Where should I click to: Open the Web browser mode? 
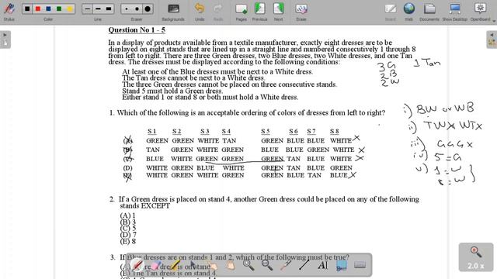(409, 12)
